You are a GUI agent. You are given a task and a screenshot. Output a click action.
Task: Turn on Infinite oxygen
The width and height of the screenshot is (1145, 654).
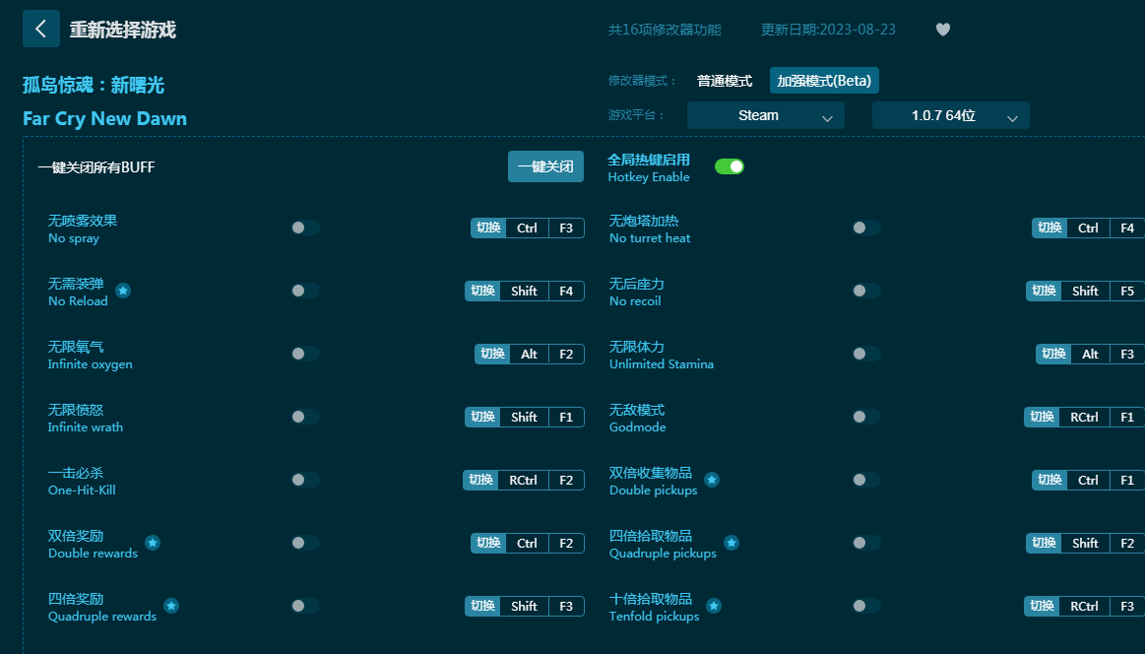[305, 354]
